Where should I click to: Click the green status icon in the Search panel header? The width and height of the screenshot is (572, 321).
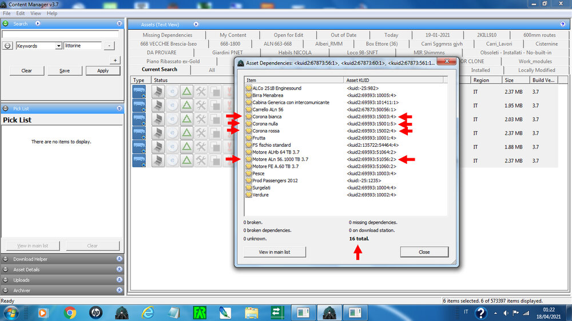(x=6, y=23)
